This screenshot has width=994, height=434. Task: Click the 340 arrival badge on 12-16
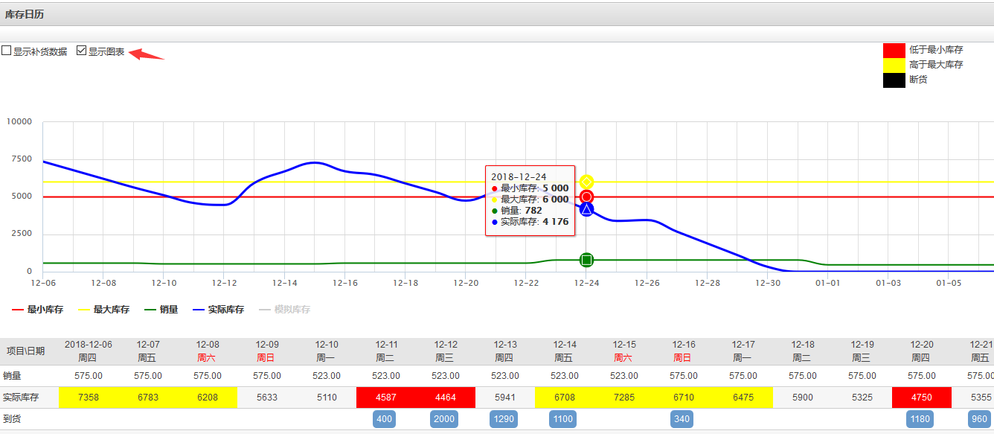[682, 419]
